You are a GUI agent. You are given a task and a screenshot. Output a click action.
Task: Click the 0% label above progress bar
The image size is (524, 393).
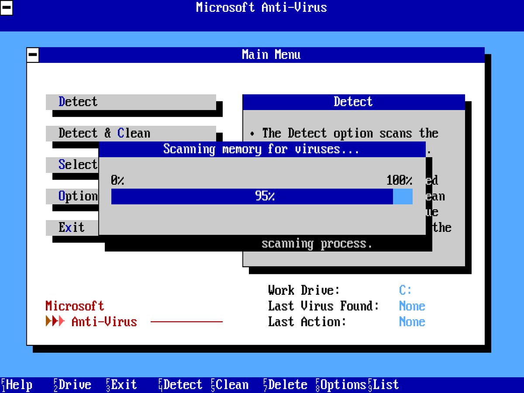tap(118, 180)
